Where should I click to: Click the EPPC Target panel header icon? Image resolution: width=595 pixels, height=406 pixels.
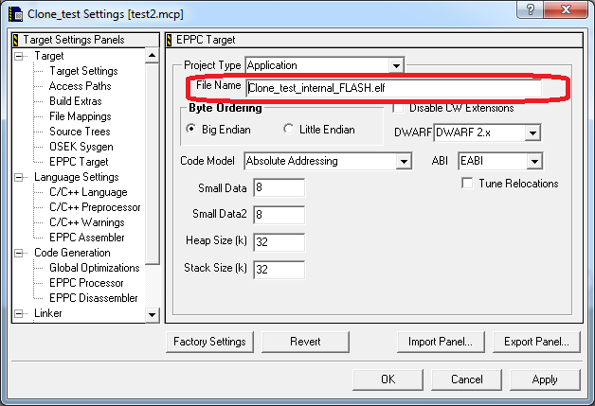[170, 40]
